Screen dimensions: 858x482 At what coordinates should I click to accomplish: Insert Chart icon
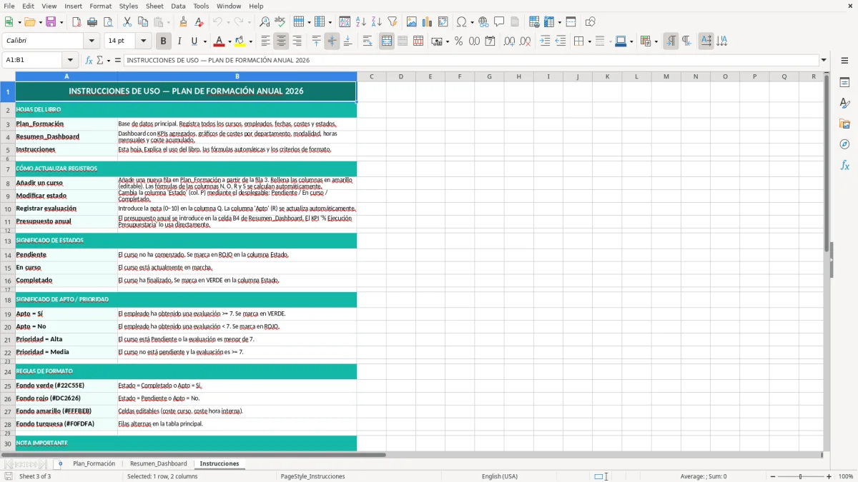click(428, 22)
